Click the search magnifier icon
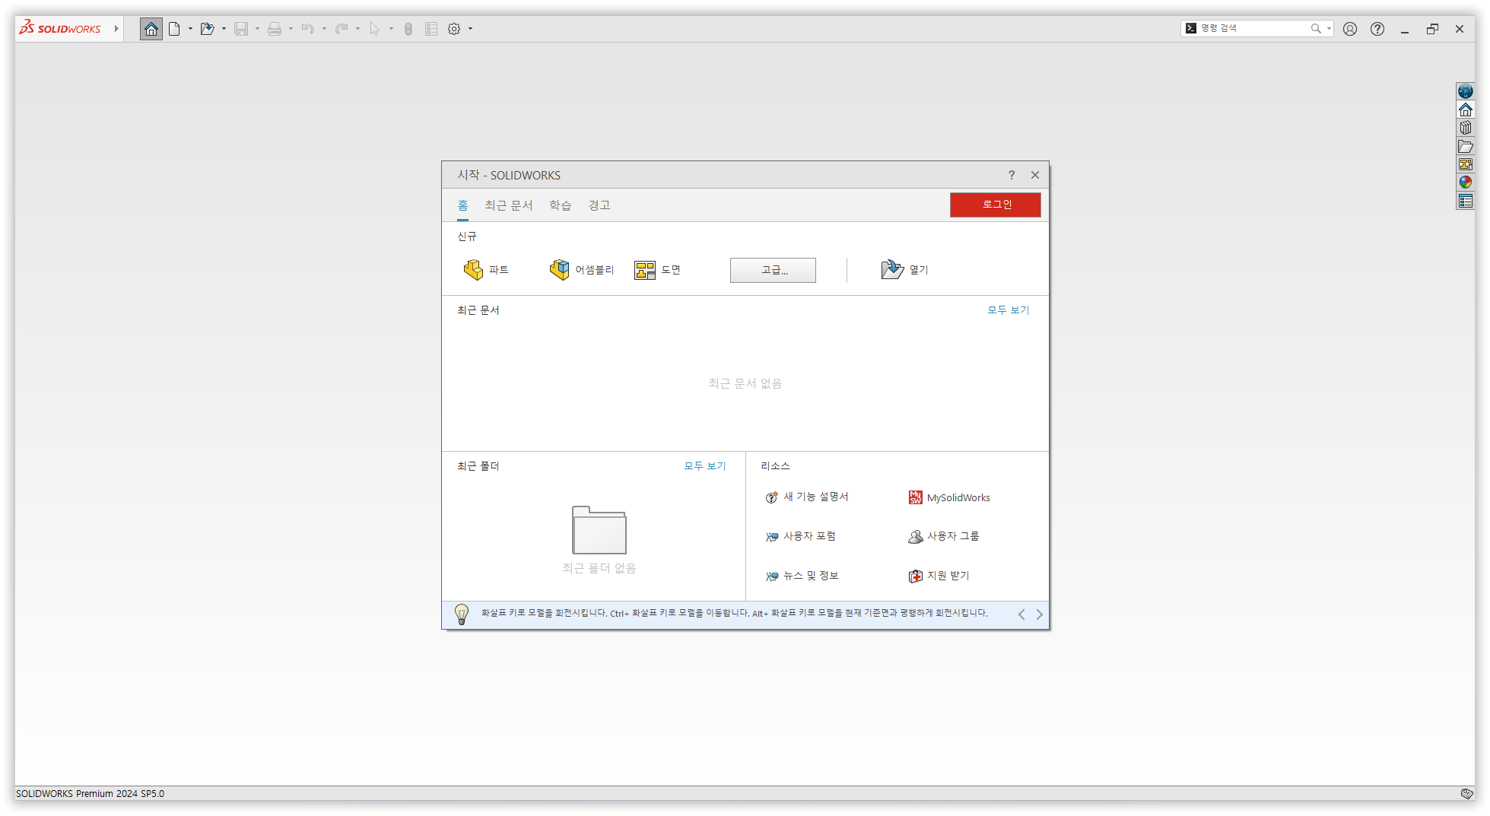 [1316, 28]
